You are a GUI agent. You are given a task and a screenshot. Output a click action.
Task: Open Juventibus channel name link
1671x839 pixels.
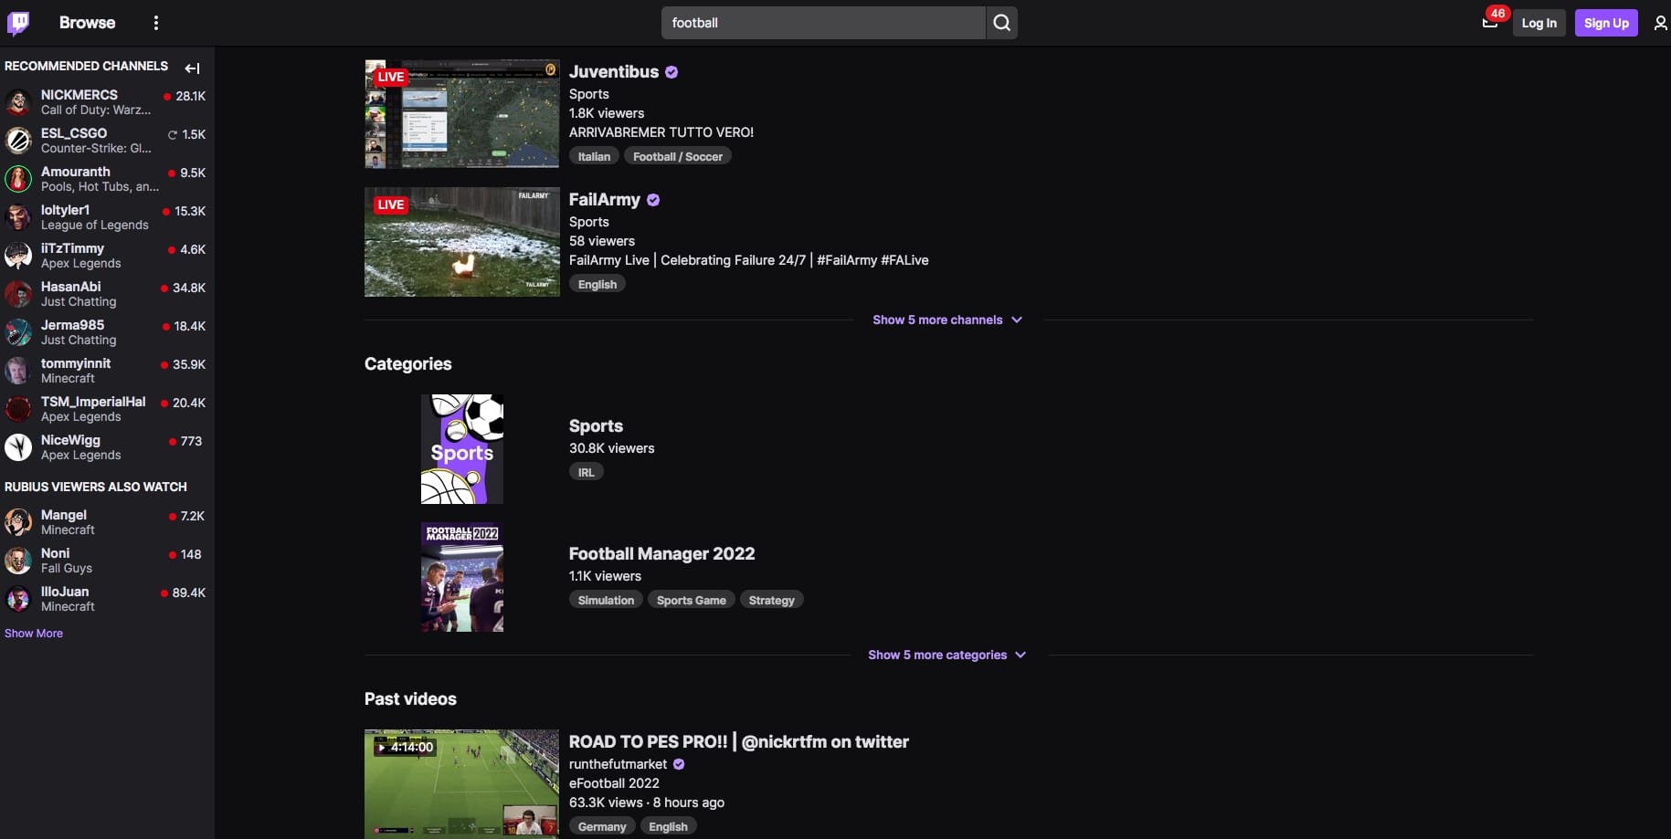[x=614, y=72]
